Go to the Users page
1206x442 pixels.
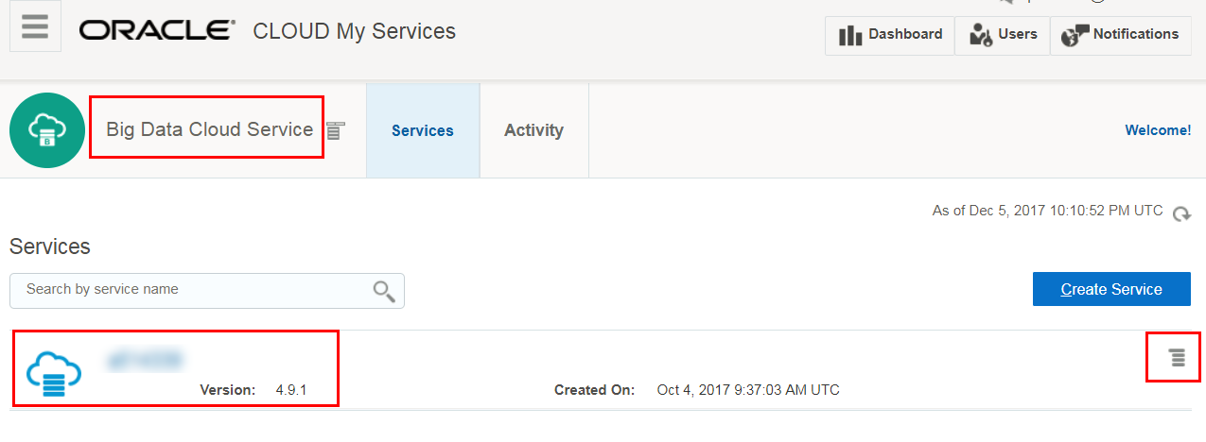1003,35
